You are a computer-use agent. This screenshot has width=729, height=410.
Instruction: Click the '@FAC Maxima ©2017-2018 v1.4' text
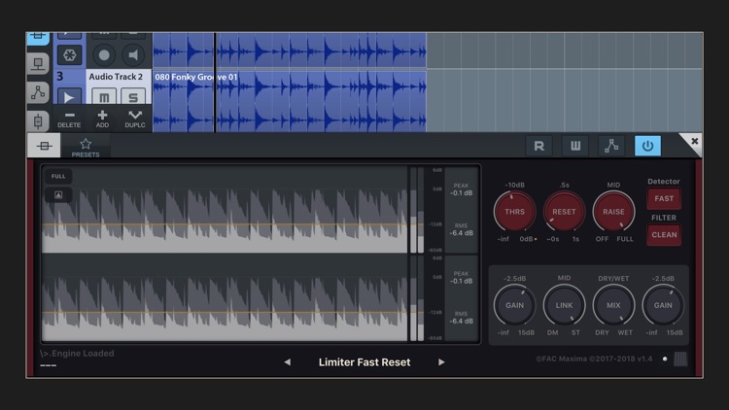(594, 359)
